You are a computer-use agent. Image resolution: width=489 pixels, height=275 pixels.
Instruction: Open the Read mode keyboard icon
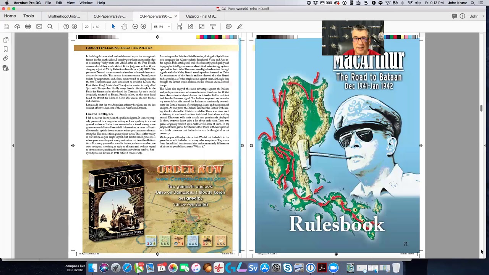[213, 26]
